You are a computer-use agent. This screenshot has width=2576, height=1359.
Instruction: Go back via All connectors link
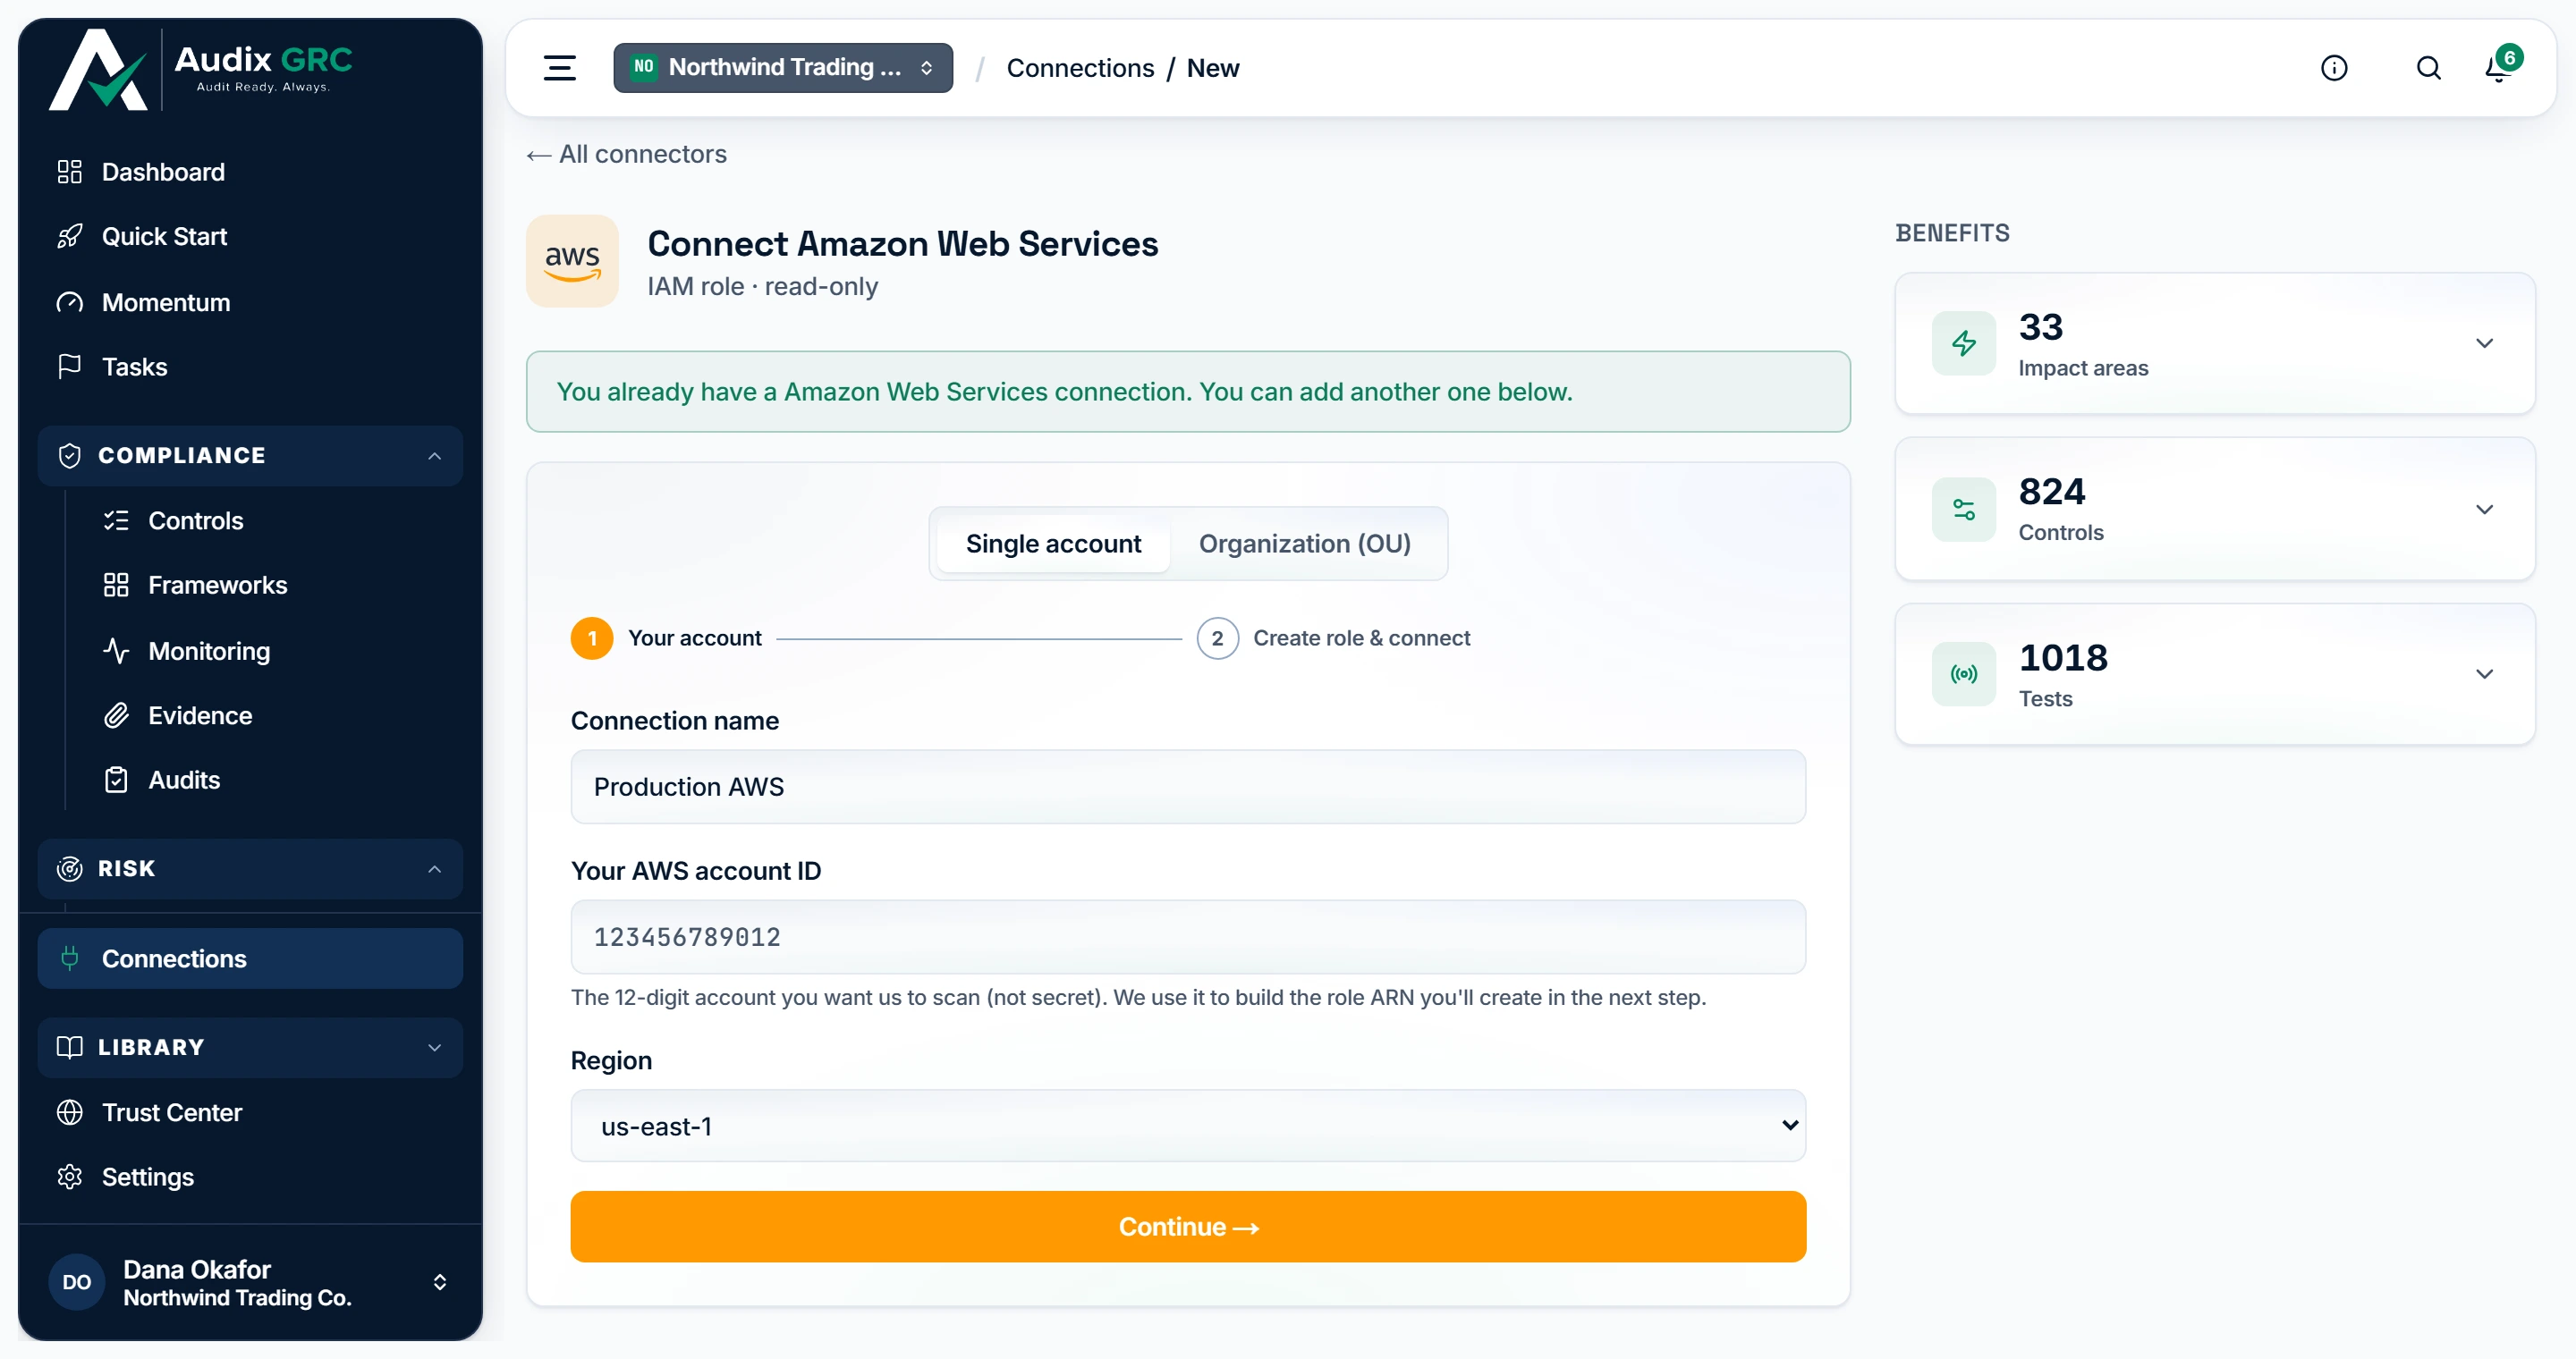(x=627, y=154)
